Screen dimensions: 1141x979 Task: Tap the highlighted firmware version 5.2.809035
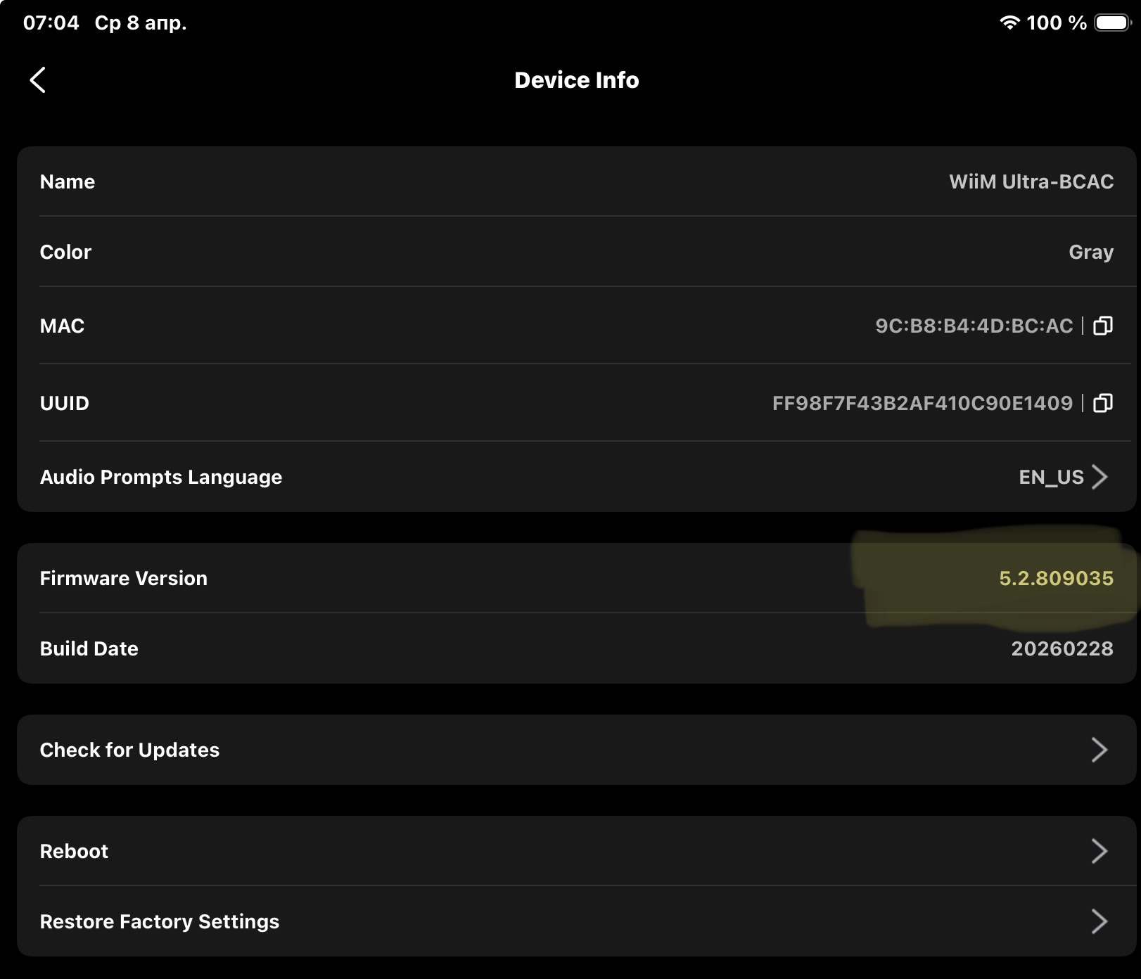(1056, 578)
